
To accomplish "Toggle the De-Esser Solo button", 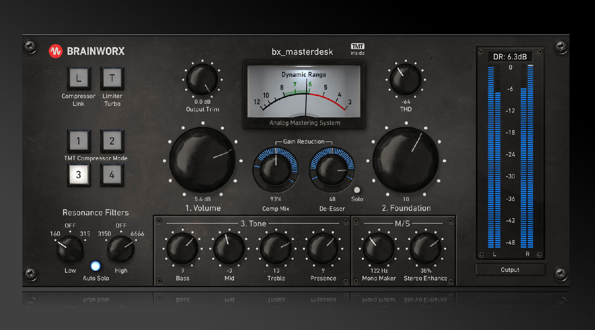I will 357,190.
